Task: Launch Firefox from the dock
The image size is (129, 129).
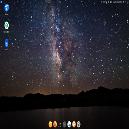Action: click(x=55, y=124)
